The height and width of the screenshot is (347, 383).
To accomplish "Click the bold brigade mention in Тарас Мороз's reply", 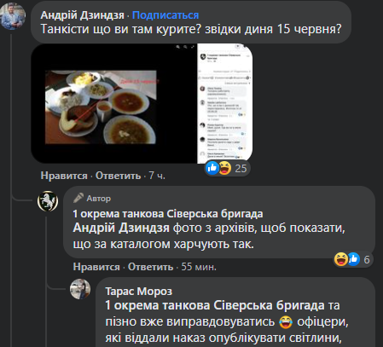I will (215, 305).
